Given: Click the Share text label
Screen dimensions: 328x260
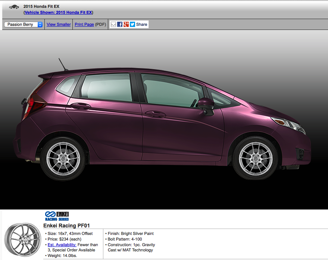Looking at the screenshot, I should [142, 24].
